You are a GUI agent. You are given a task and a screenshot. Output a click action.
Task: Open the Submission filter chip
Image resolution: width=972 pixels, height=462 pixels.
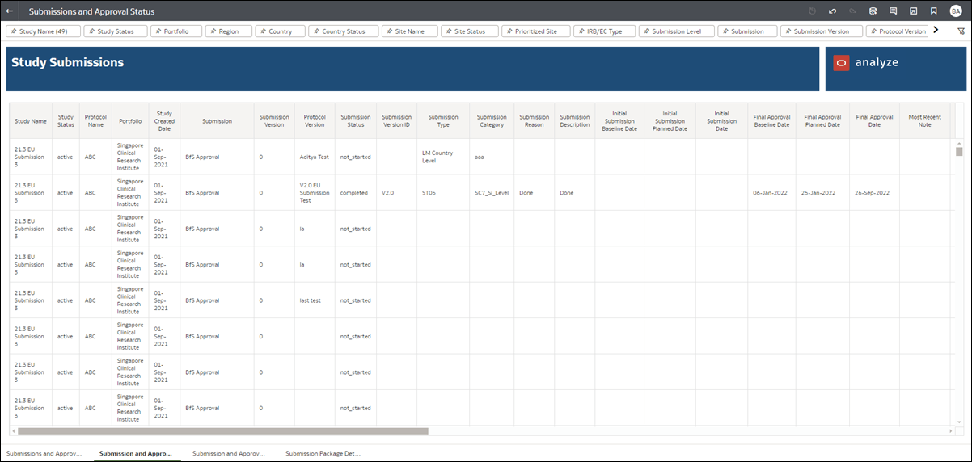[748, 31]
